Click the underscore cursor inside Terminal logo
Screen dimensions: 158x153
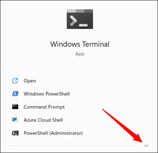point(83,25)
